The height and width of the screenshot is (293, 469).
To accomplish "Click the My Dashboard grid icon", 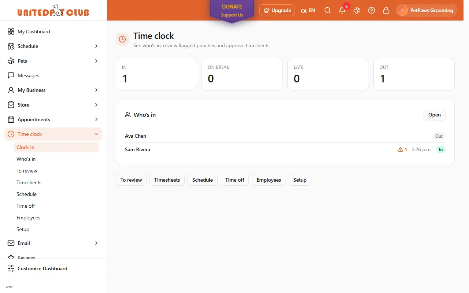I will click(11, 31).
